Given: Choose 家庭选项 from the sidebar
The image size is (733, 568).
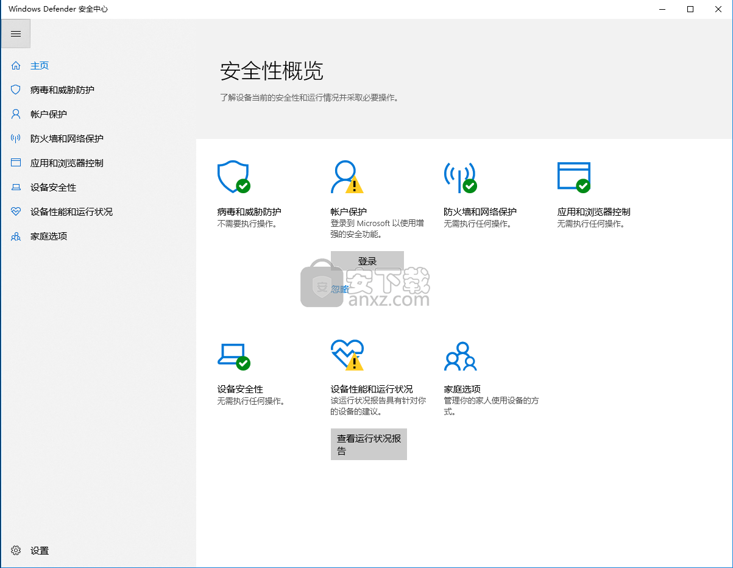Looking at the screenshot, I should click(x=49, y=236).
